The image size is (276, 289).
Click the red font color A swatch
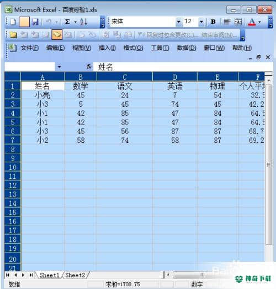(x=252, y=22)
